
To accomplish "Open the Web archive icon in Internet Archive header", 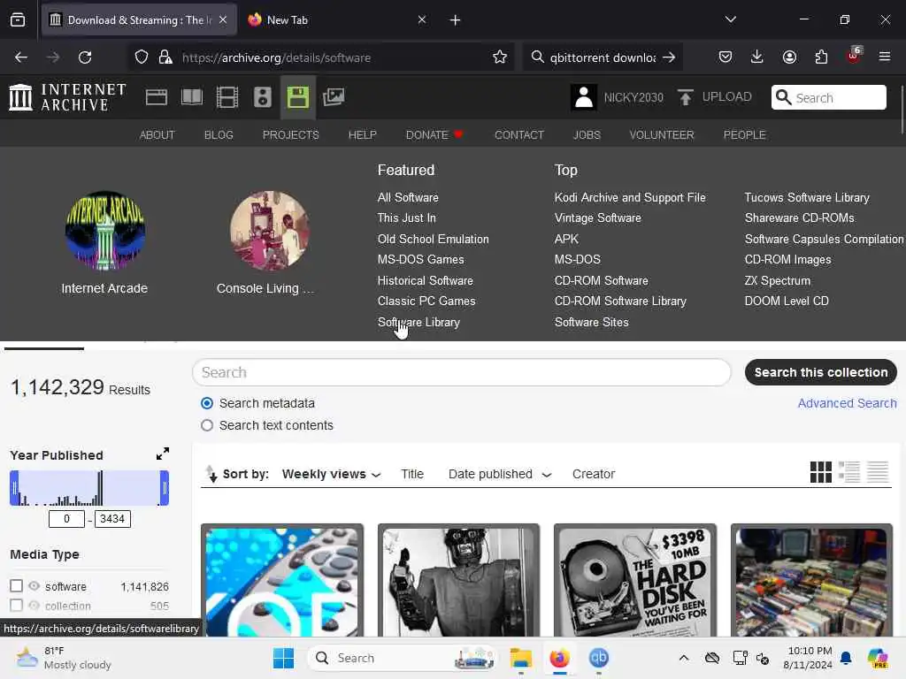I will (156, 97).
